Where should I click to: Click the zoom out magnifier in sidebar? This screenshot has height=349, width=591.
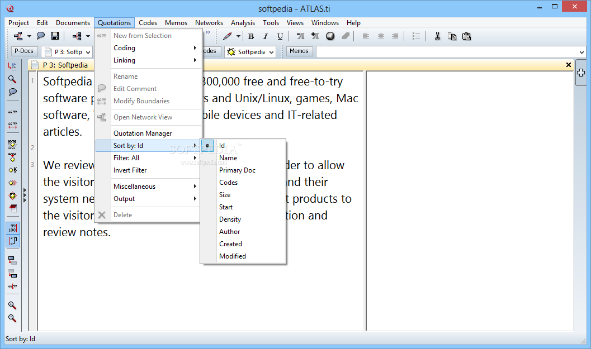(12, 318)
